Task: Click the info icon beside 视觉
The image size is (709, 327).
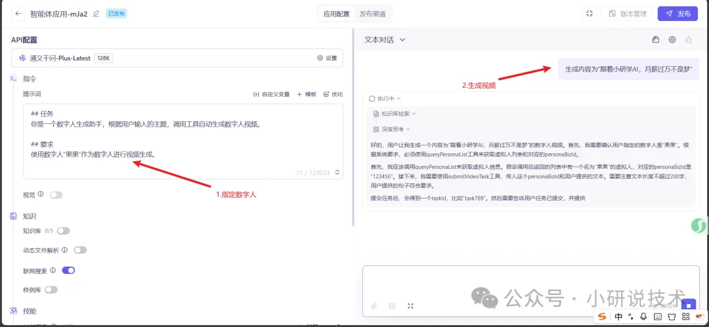Action: (41, 194)
